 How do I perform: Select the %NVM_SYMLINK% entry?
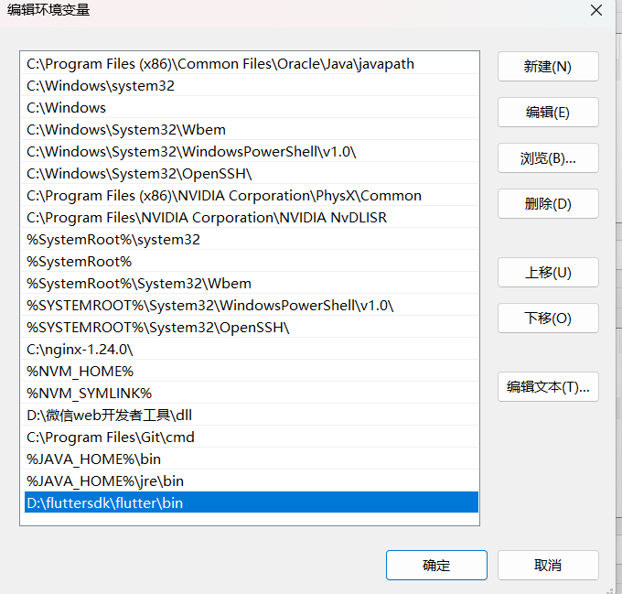[252, 394]
